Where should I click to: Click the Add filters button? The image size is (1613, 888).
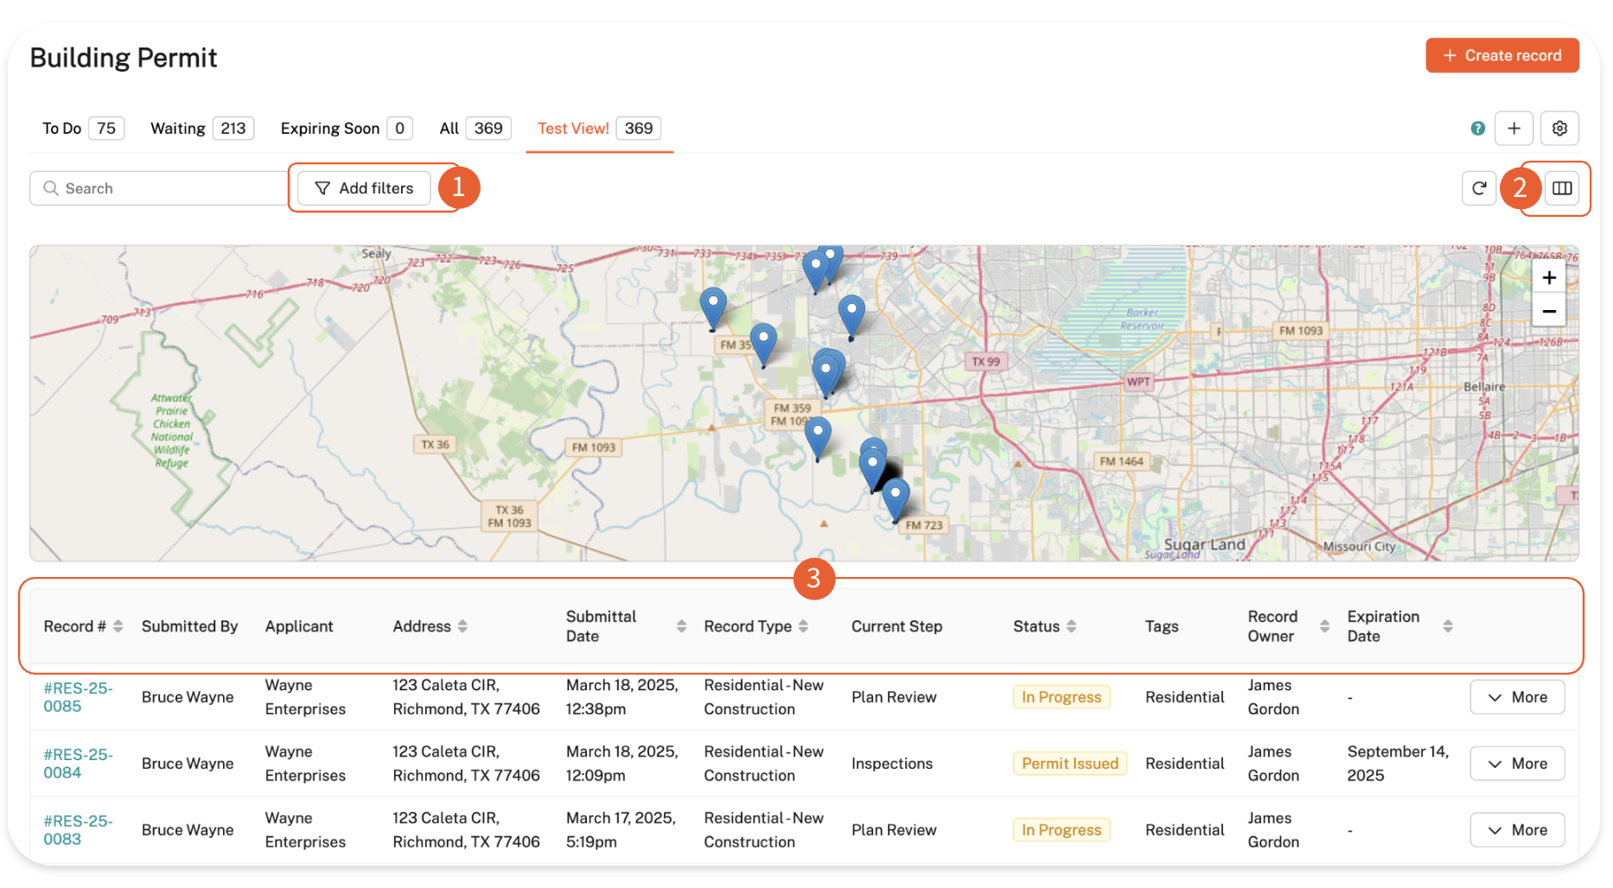pyautogui.click(x=364, y=188)
